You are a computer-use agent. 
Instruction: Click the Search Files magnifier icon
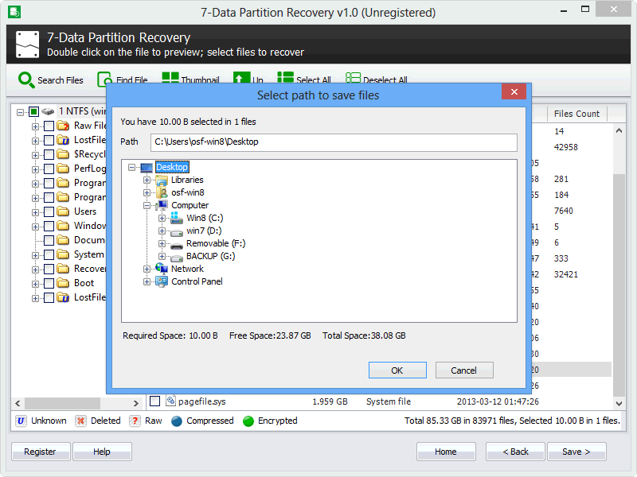pos(26,79)
